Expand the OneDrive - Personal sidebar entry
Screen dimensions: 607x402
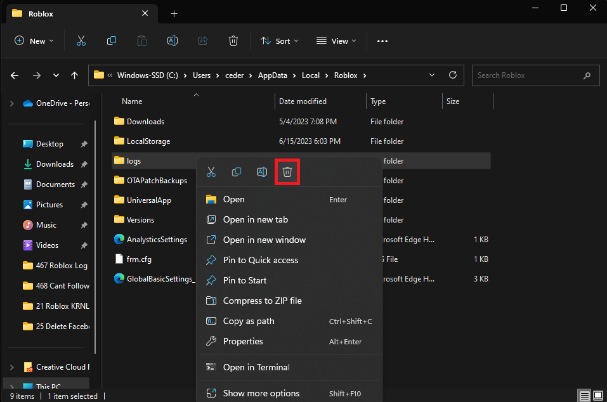tap(11, 103)
